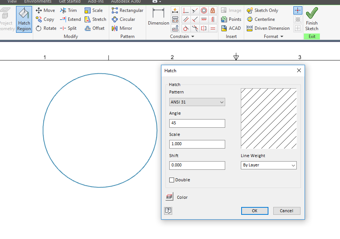The image size is (340, 239).
Task: Click the Automatic Dimensions lightning icon
Action: point(175,10)
